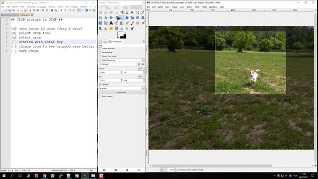
Task: Select the Bucket Fill tool
Action: 116,23
